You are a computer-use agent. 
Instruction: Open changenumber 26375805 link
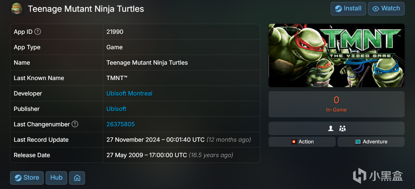point(121,124)
